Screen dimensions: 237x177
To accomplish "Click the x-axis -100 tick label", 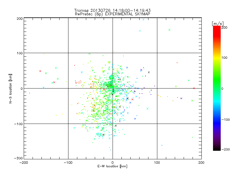I will pyautogui.click(x=68, y=163).
